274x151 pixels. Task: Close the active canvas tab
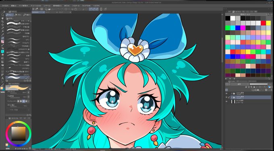click(x=44, y=12)
